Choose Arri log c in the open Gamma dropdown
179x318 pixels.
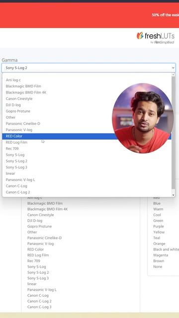pos(87,80)
